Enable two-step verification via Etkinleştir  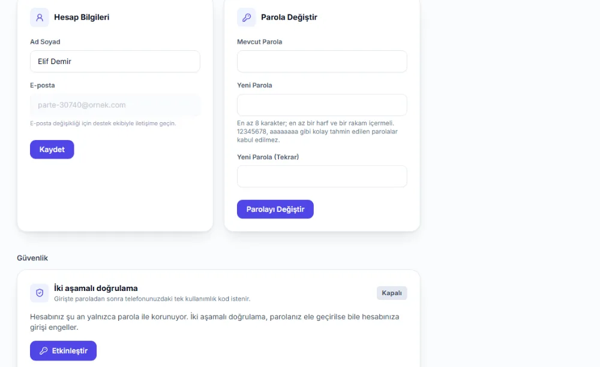[64, 351]
